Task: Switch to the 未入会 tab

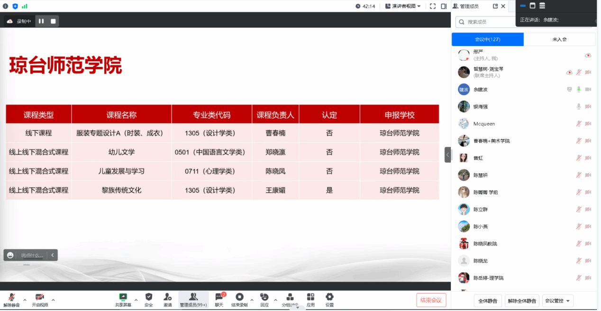Action: point(559,39)
